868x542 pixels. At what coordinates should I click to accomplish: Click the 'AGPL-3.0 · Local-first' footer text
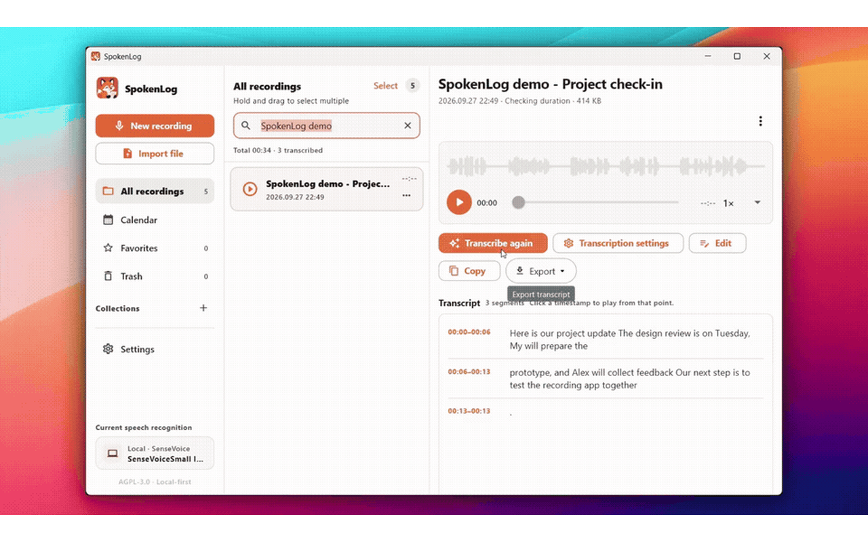click(155, 482)
